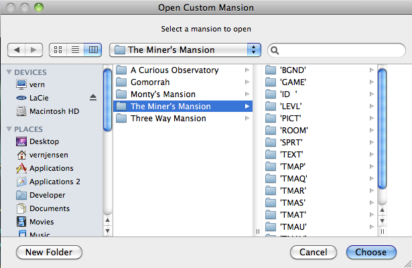This screenshot has height=268, width=412.
Task: Collapse the PLACES section
Action: click(x=9, y=129)
